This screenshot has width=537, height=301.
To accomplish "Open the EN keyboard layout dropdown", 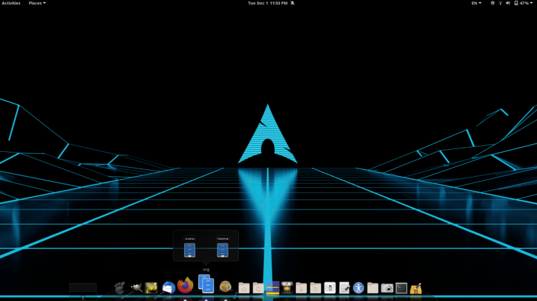I will 476,3.
